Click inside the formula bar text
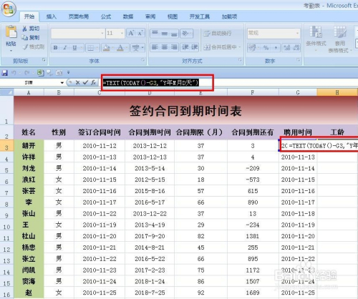 150,83
